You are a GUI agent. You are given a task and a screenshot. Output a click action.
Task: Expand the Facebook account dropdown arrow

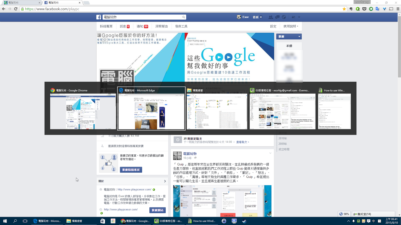[299, 17]
